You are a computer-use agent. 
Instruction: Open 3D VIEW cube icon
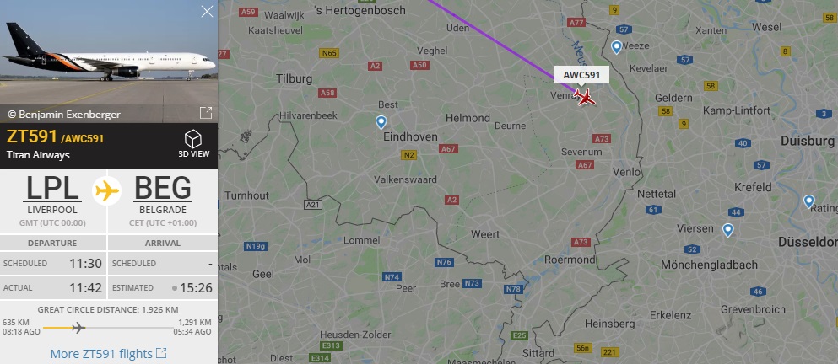tap(193, 140)
